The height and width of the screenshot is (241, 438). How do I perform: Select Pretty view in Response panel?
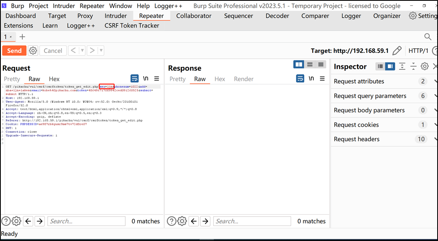coord(177,79)
